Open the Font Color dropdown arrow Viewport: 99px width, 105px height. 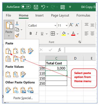point(78,34)
